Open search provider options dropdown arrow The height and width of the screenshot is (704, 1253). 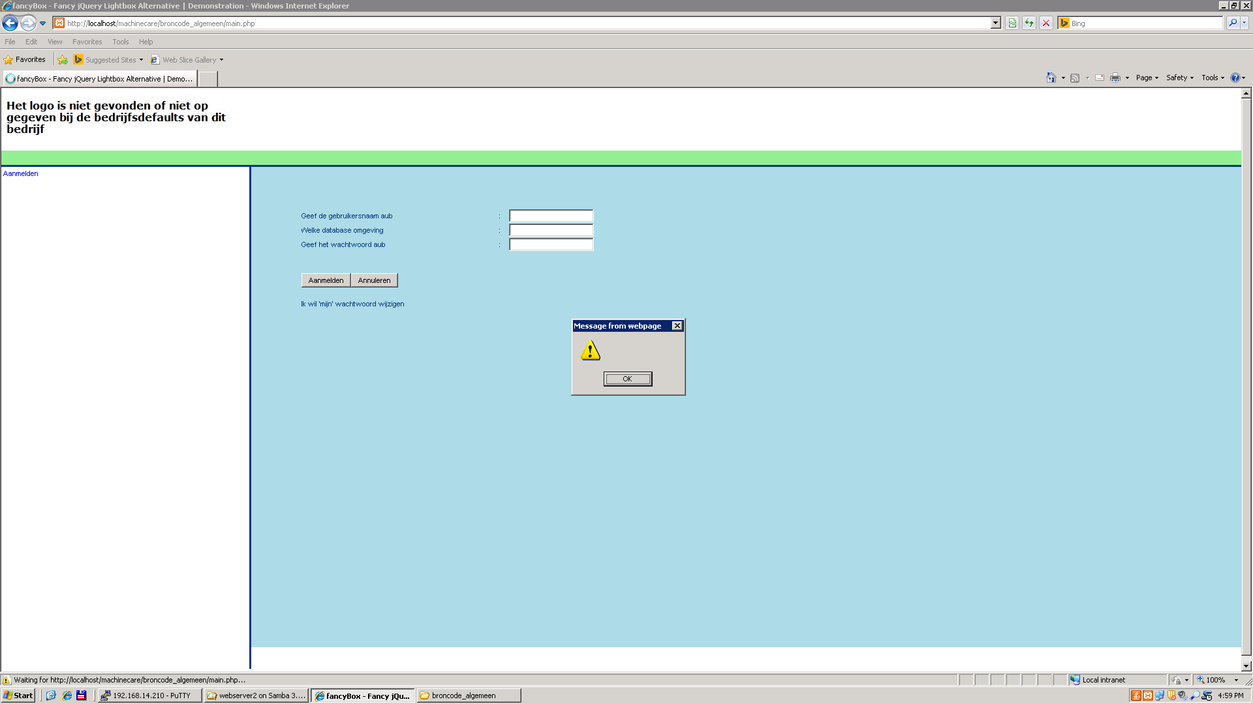(x=1245, y=23)
